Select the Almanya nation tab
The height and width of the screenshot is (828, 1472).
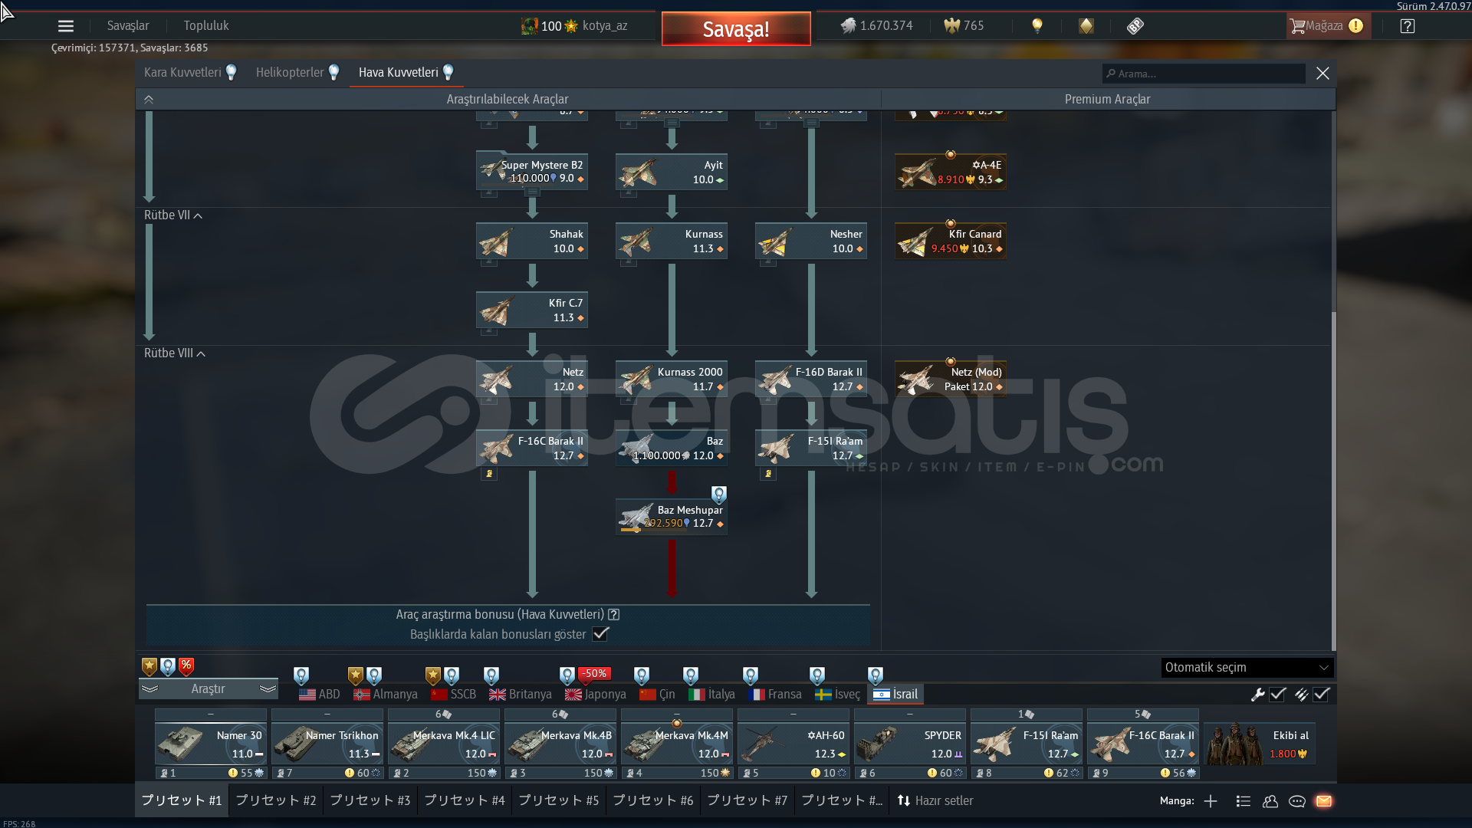386,695
